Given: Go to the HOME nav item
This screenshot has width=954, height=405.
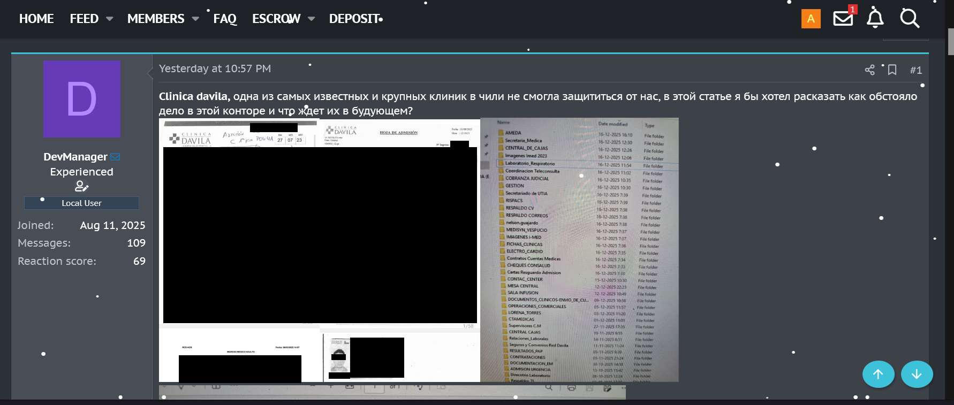Looking at the screenshot, I should 36,19.
